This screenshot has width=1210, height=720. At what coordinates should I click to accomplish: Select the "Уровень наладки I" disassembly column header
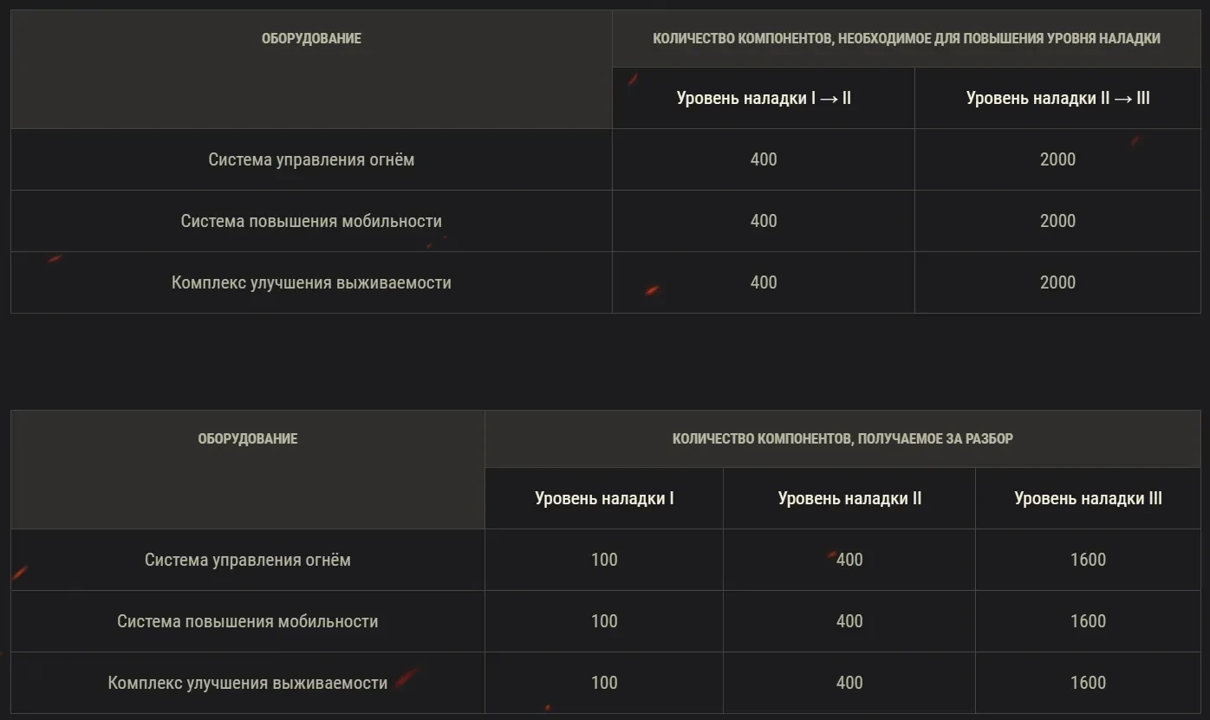point(604,498)
